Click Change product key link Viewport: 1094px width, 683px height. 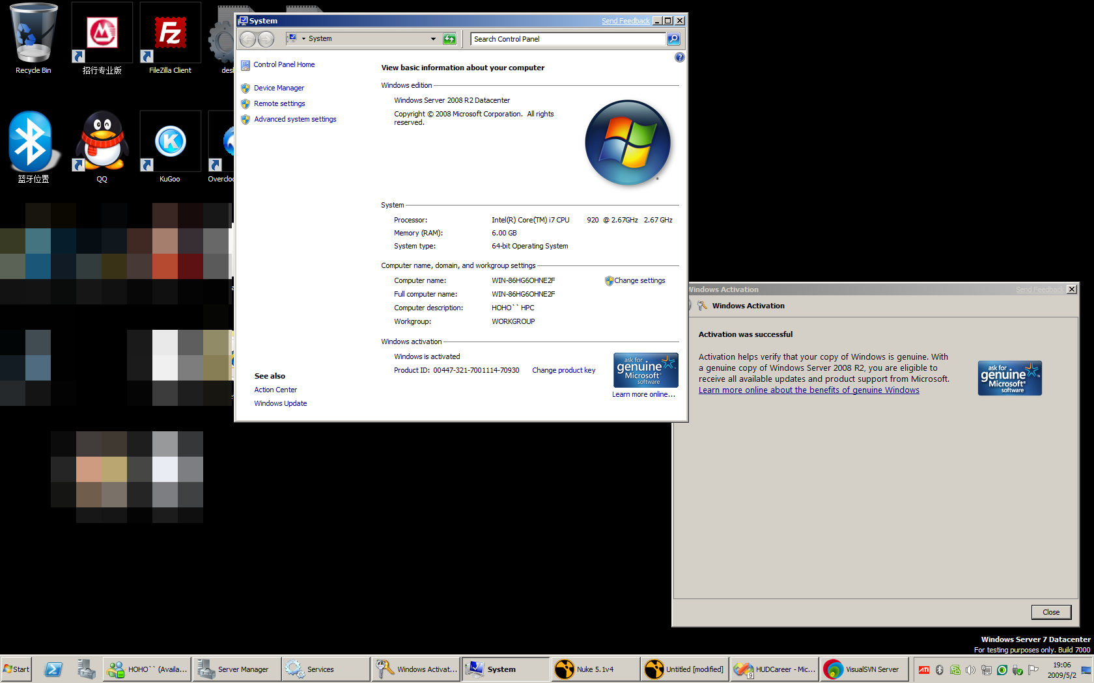563,370
